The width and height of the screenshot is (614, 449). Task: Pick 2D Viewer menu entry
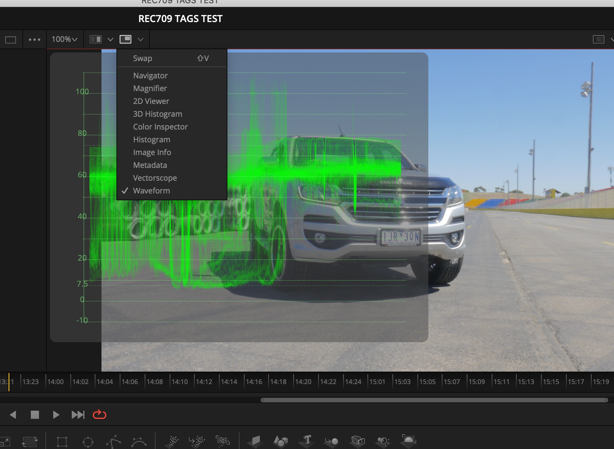pos(172,101)
